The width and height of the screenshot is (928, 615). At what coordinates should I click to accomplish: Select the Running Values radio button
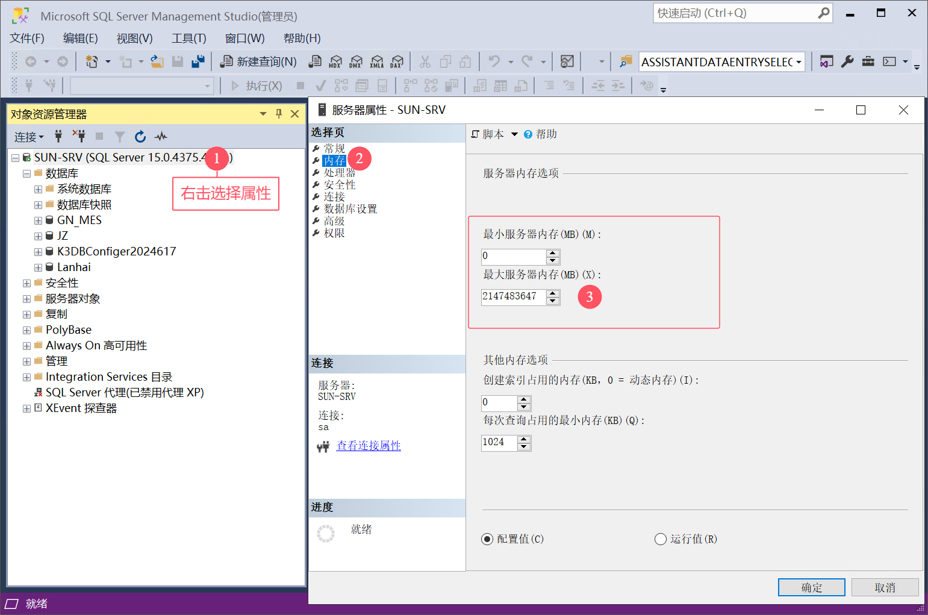661,539
